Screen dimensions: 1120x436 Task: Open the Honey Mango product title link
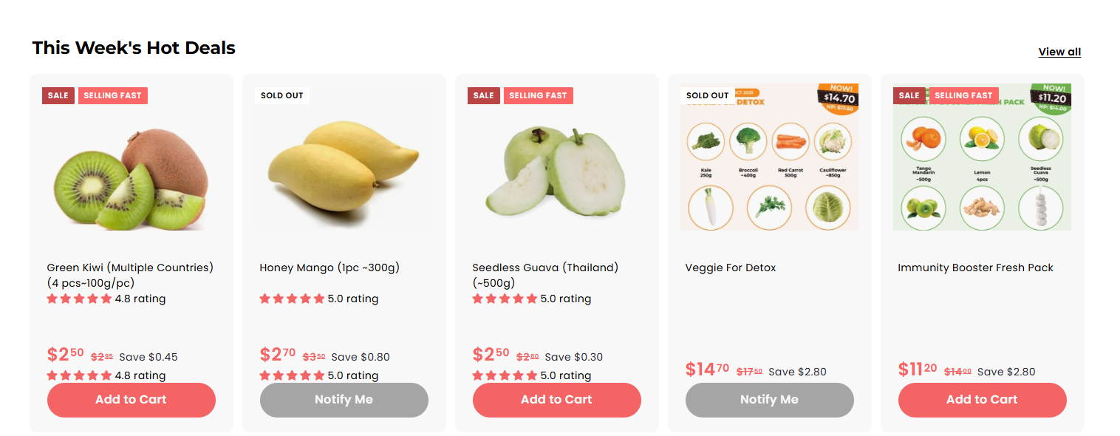coord(329,268)
